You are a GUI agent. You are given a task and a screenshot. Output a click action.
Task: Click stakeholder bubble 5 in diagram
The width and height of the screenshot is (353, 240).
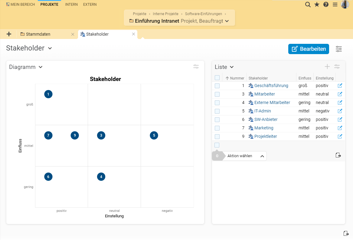point(154,135)
